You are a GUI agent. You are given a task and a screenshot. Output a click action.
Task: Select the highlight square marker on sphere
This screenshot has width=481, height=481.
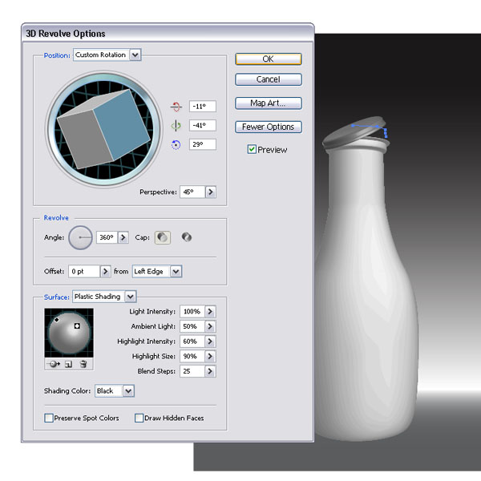click(77, 326)
